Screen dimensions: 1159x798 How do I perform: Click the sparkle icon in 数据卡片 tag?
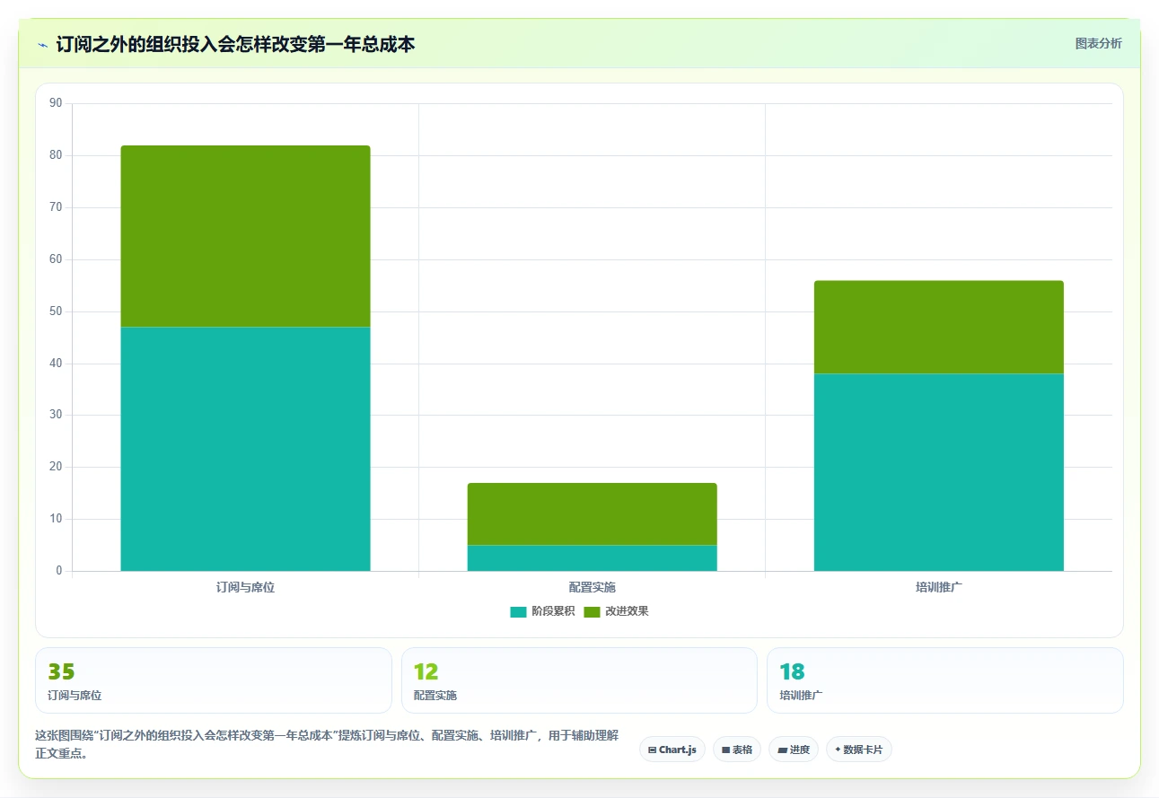tap(838, 750)
